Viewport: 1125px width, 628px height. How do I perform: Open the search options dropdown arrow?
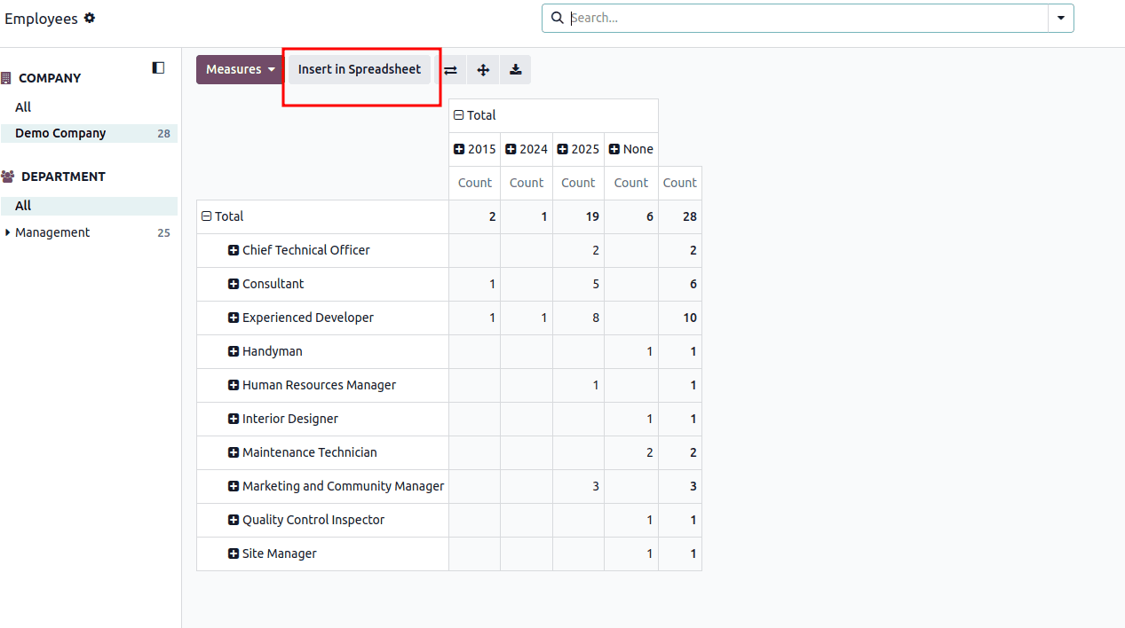(x=1061, y=18)
